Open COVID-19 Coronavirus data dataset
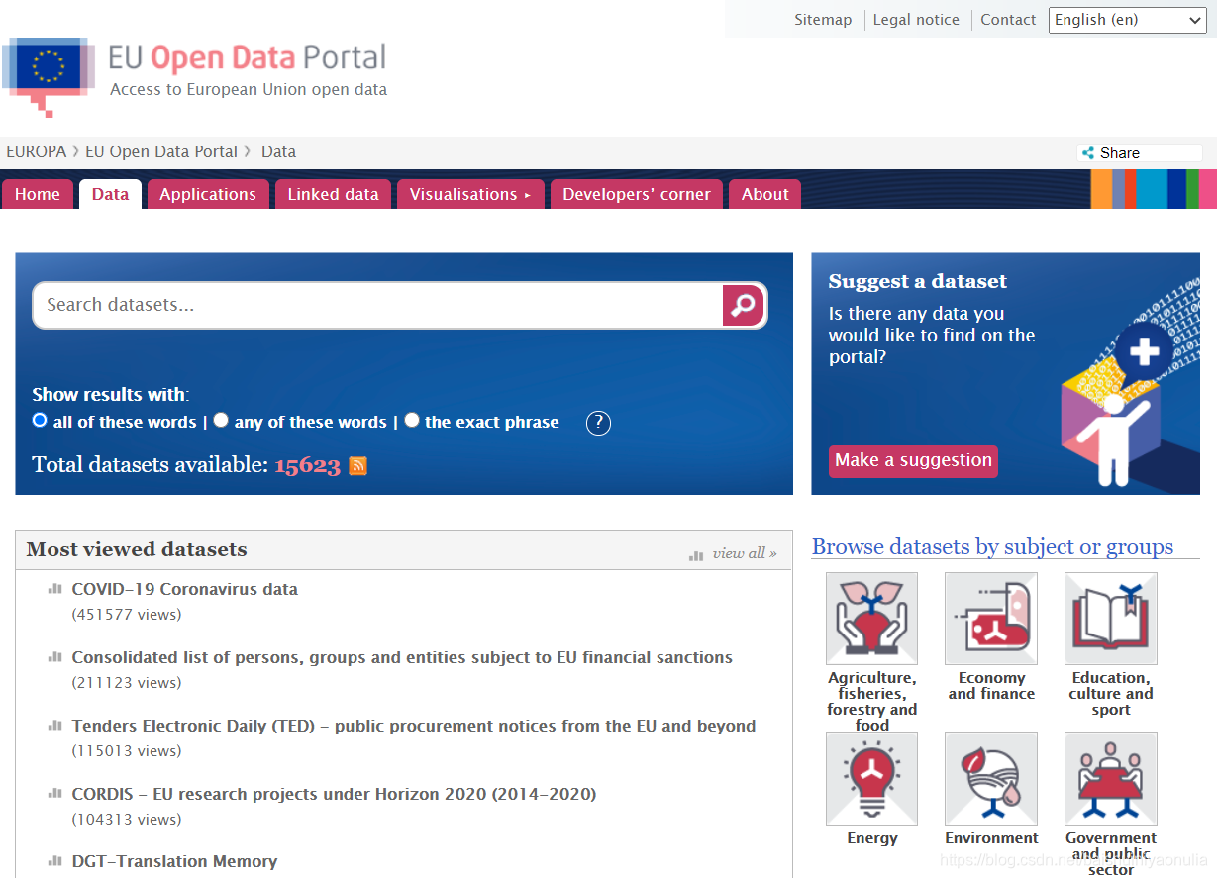Screen dimensions: 1217x878 pyautogui.click(x=185, y=589)
